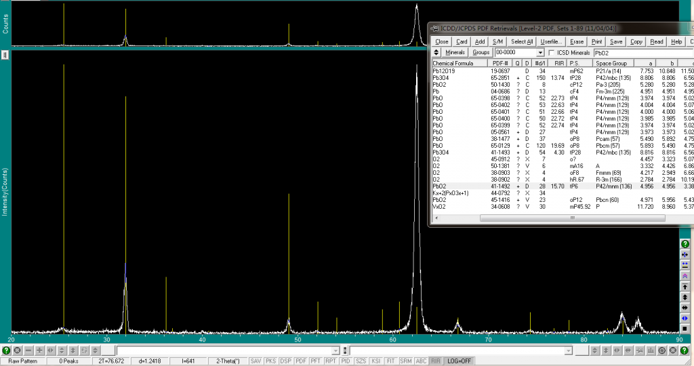This screenshot has height=366, width=694.
Task: Click the green help icon at bottom-left corner
Action: pyautogui.click(x=6, y=350)
